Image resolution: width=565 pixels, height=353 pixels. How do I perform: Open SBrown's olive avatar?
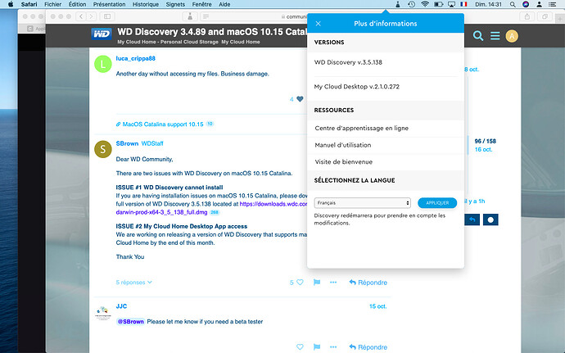tap(102, 149)
